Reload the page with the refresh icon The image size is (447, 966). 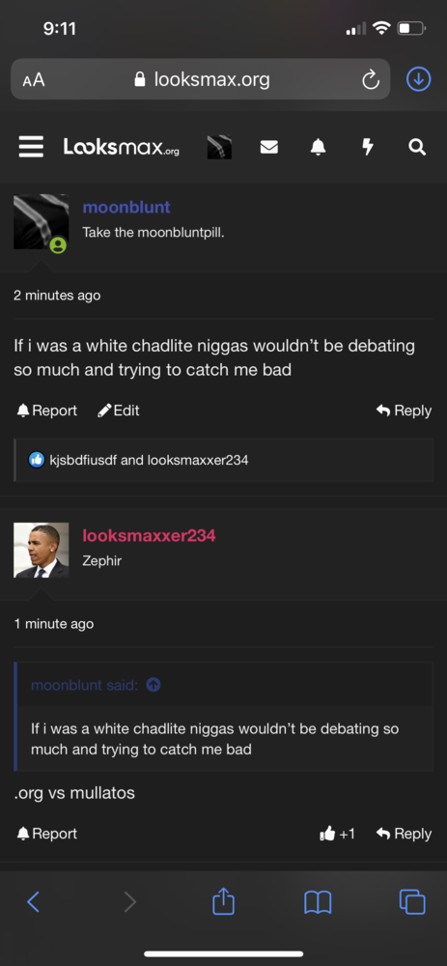[370, 79]
